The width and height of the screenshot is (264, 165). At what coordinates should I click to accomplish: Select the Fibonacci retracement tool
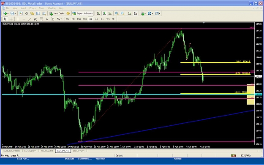click(41, 19)
